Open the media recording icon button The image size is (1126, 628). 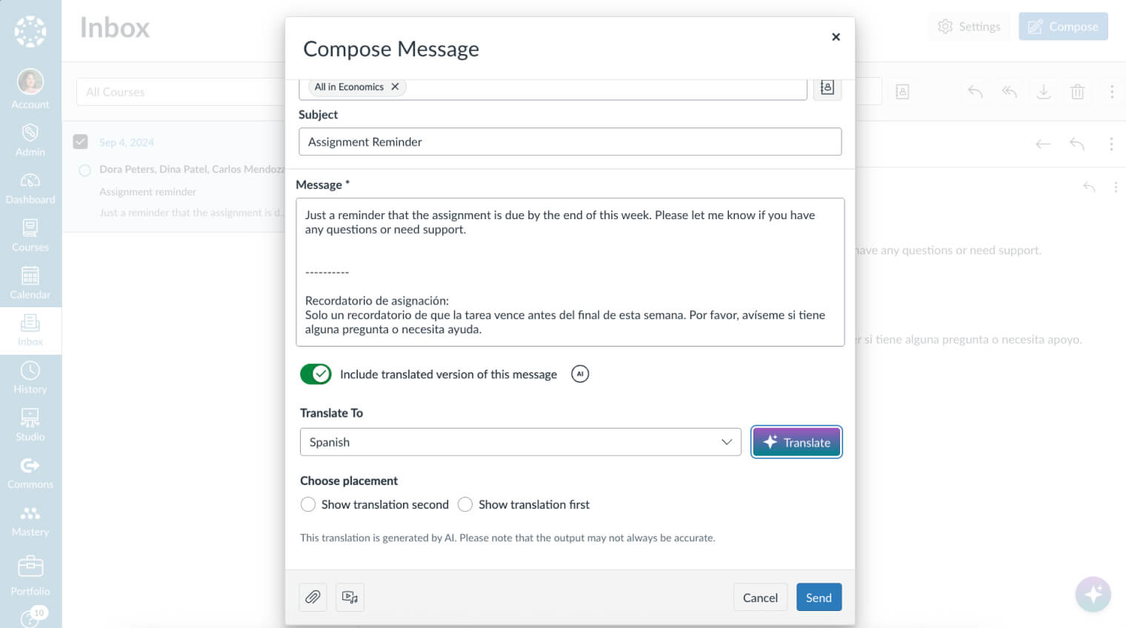coord(350,597)
